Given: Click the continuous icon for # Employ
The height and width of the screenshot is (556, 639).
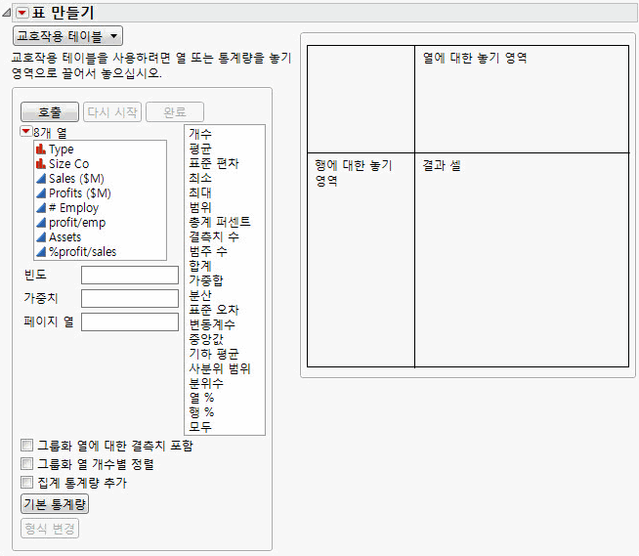Looking at the screenshot, I should pos(41,208).
